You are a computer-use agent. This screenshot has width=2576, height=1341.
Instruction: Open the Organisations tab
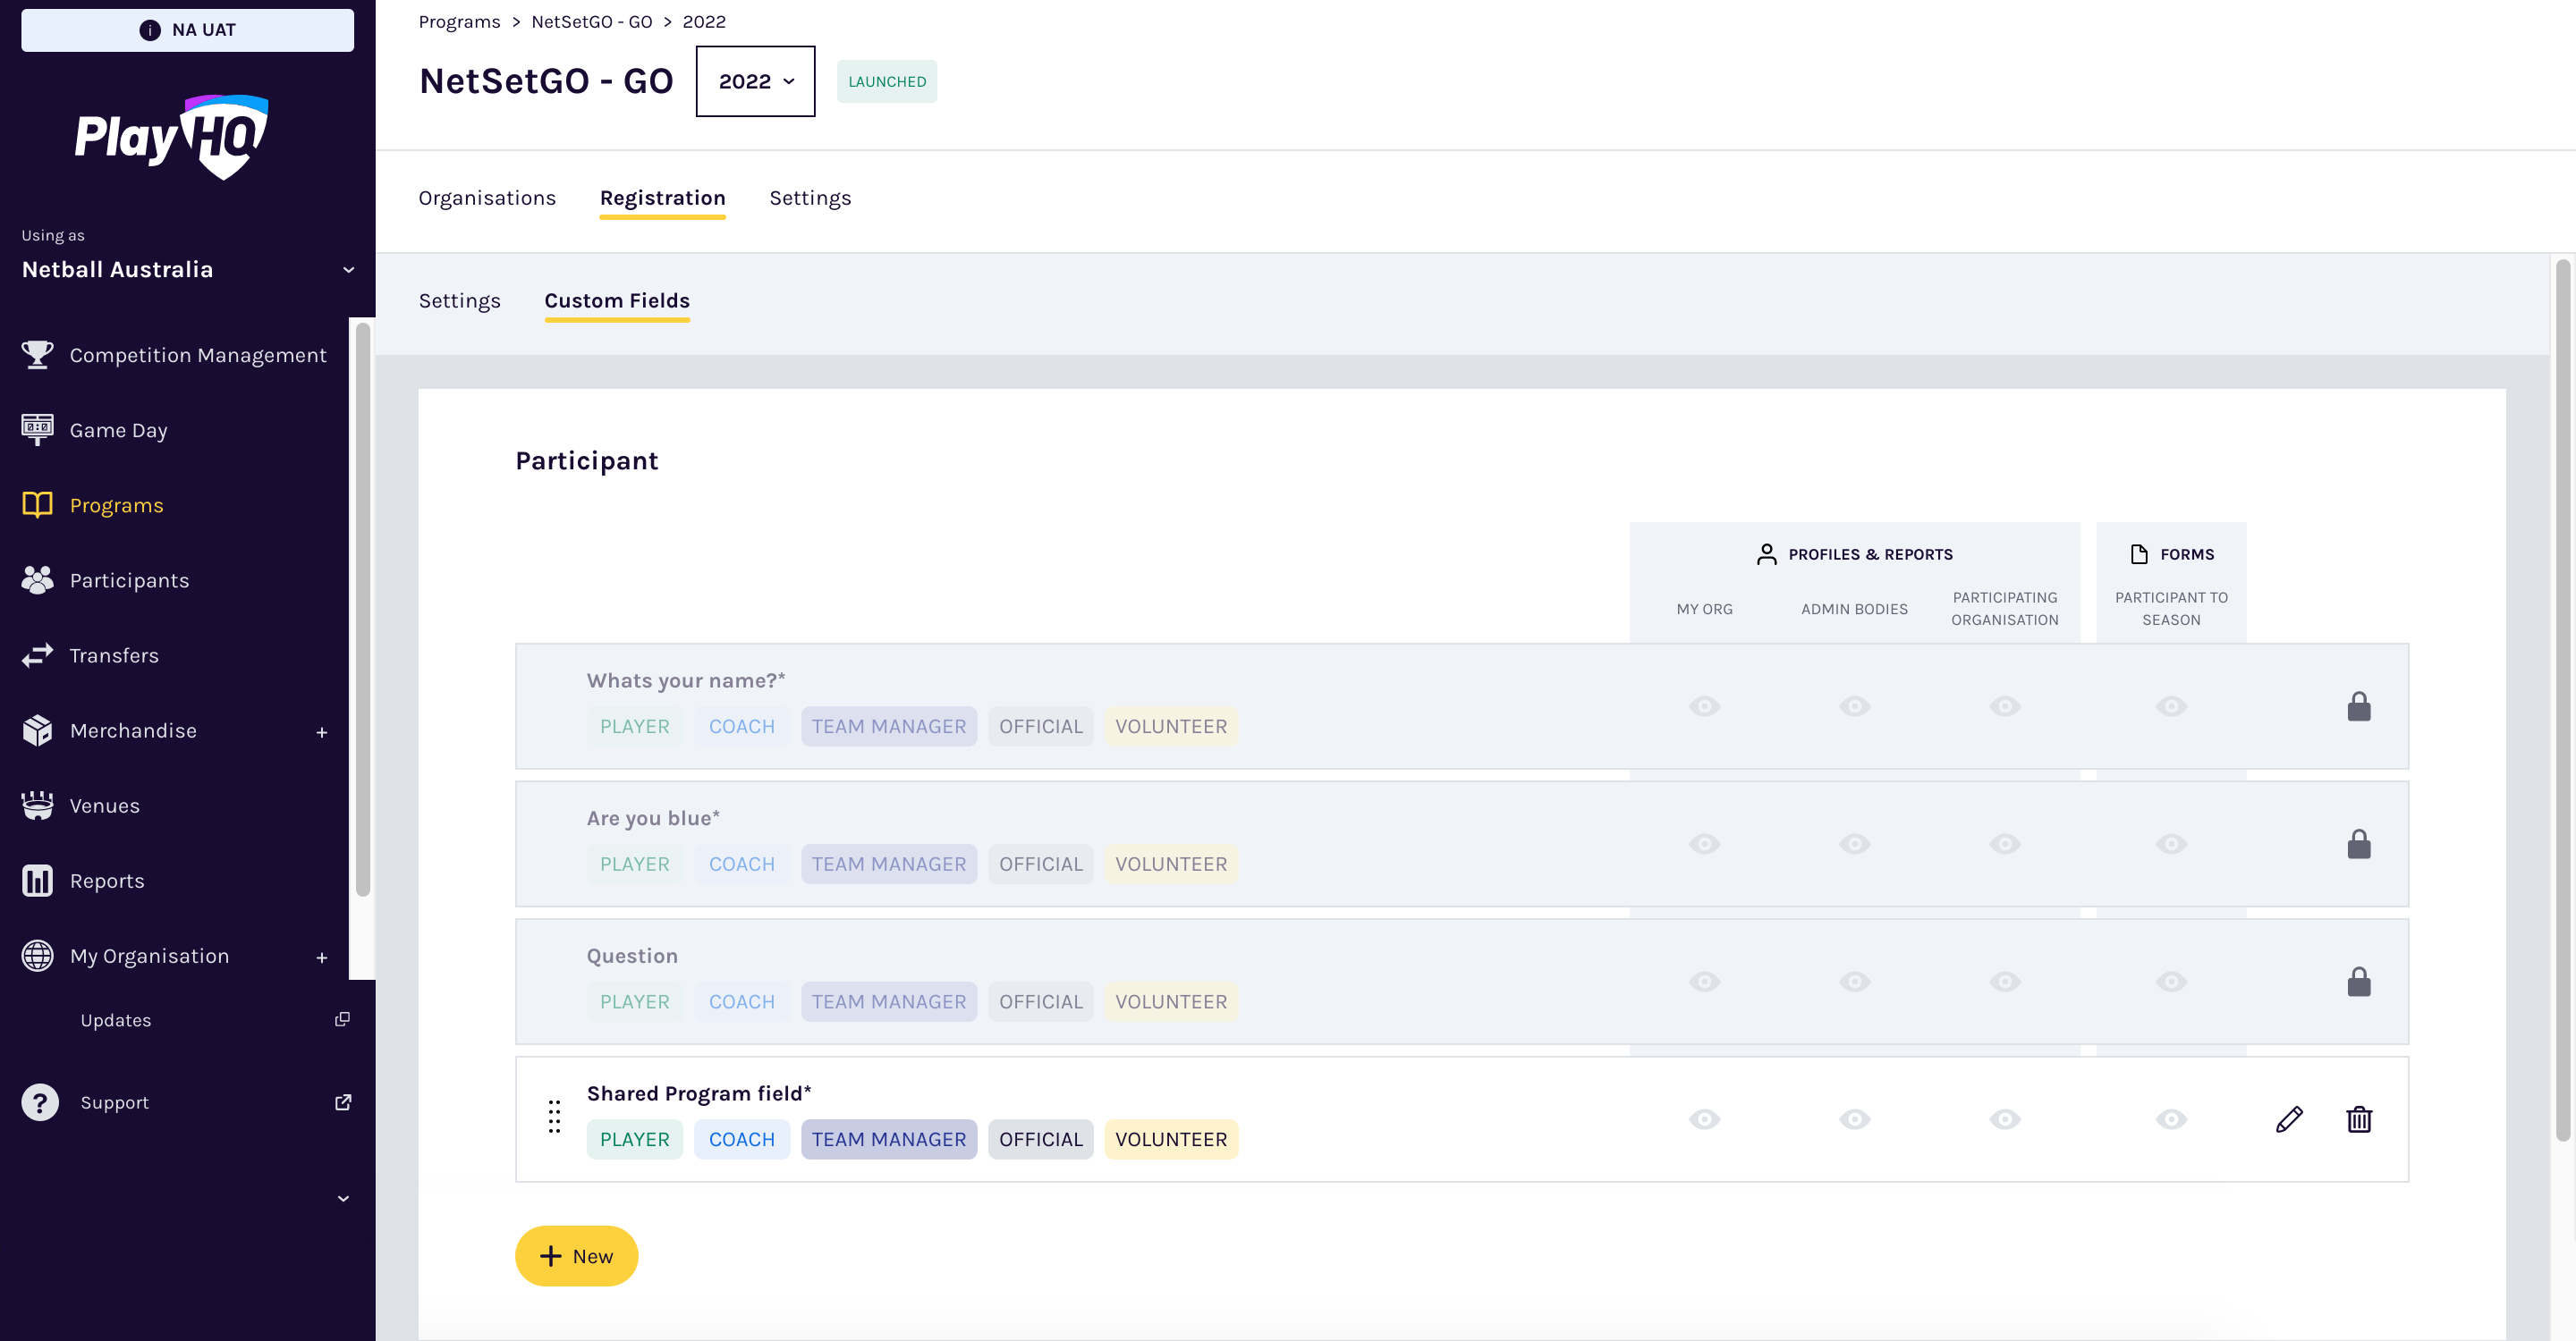pyautogui.click(x=487, y=198)
